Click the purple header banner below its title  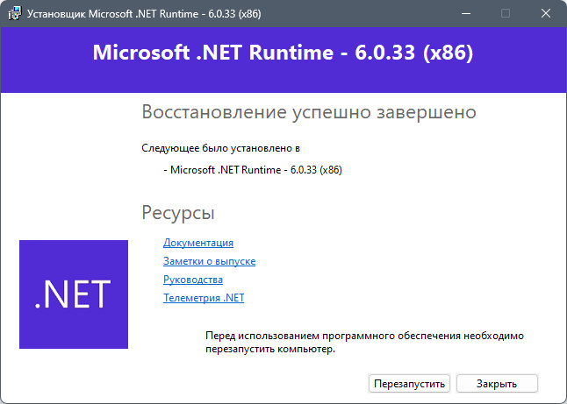click(x=283, y=80)
